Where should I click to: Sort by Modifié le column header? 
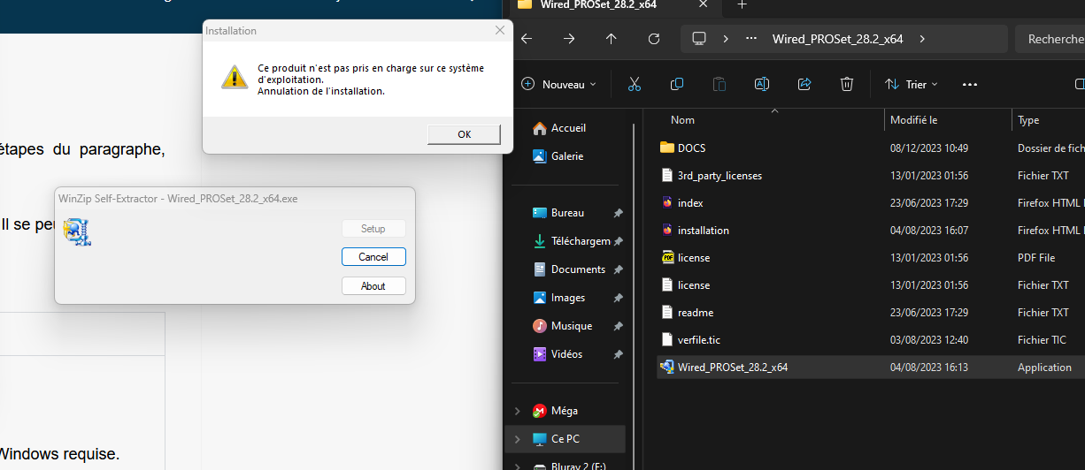tap(913, 119)
